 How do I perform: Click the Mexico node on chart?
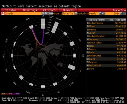click(x=65, y=34)
